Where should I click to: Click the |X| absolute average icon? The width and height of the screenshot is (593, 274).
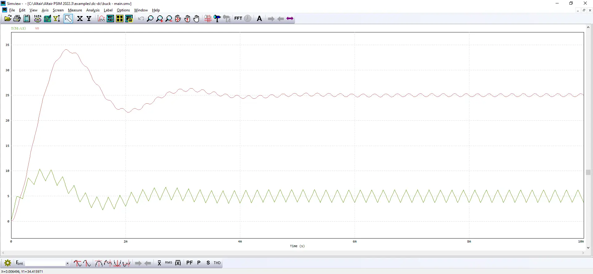point(178,263)
